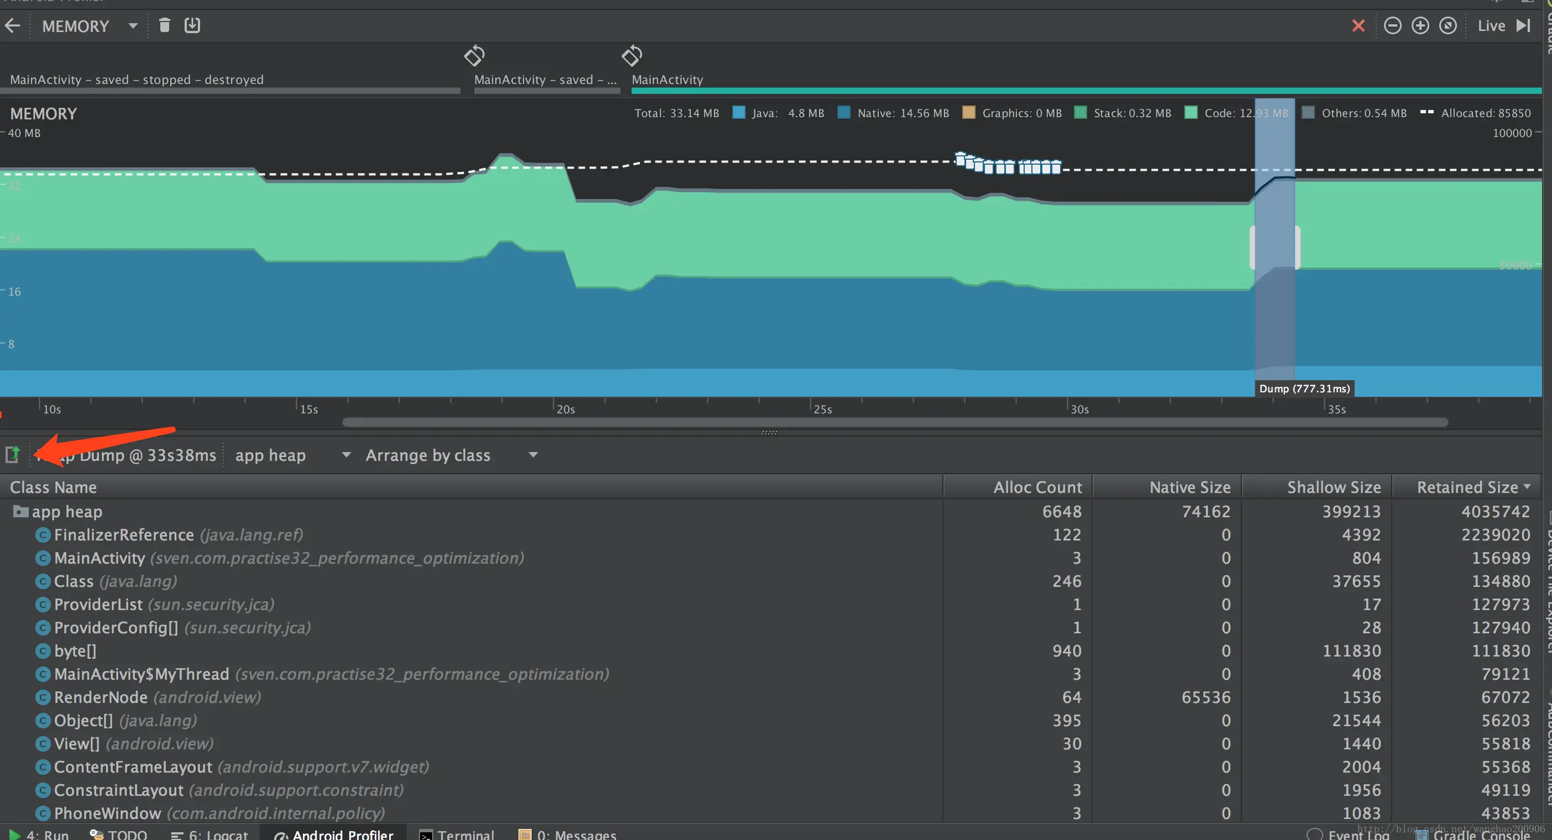Click Total: 33.14 MB legend text
1552x840 pixels.
677,113
